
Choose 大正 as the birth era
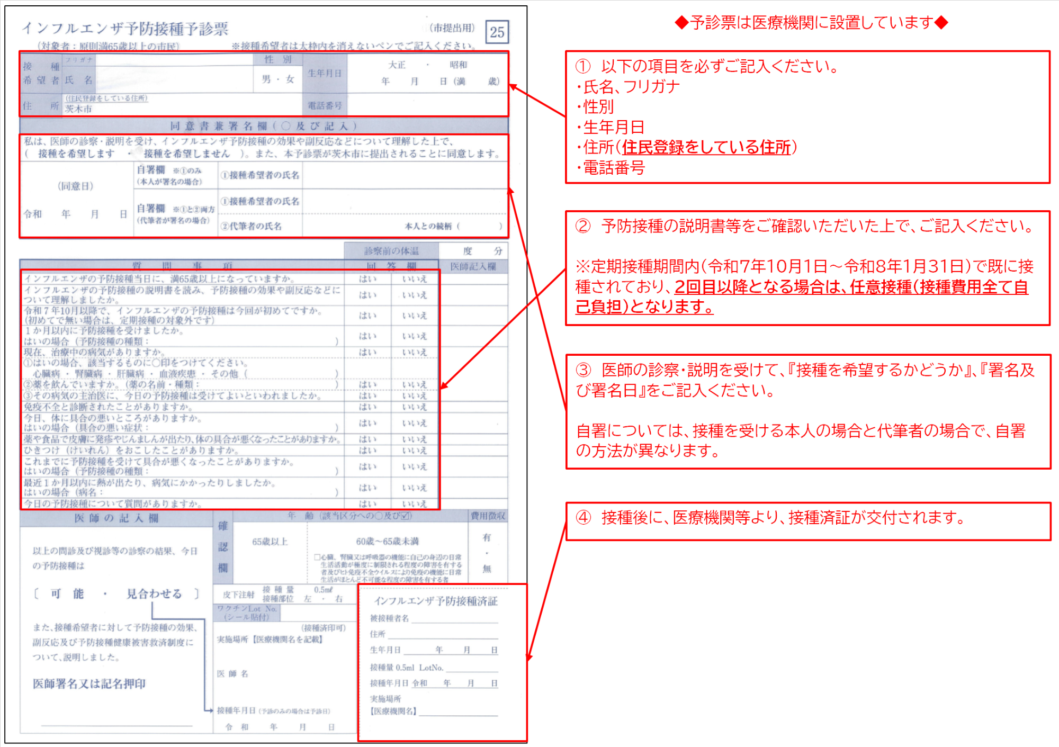pyautogui.click(x=397, y=65)
